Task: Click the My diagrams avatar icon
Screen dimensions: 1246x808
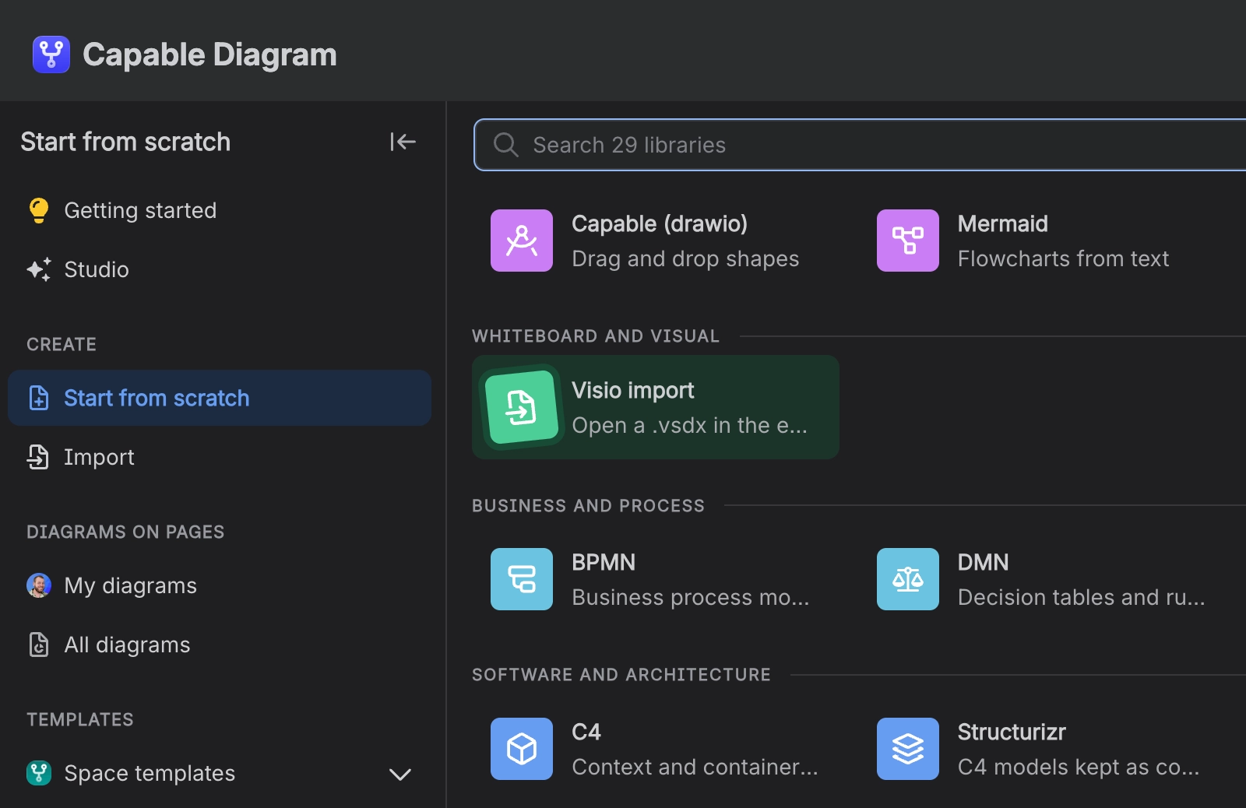Action: 39,585
